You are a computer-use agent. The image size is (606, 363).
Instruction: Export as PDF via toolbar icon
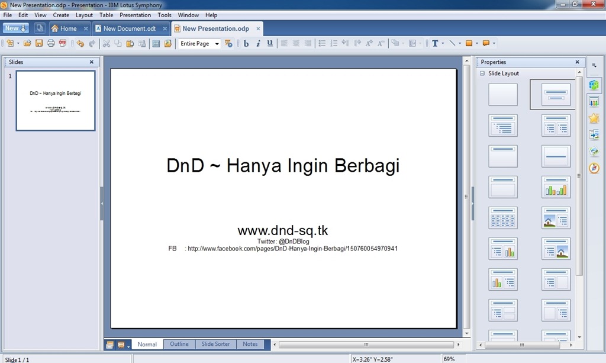pos(63,43)
